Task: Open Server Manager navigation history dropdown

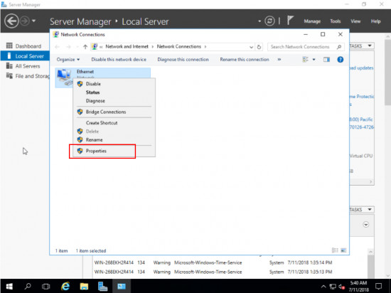Action: pos(33,21)
